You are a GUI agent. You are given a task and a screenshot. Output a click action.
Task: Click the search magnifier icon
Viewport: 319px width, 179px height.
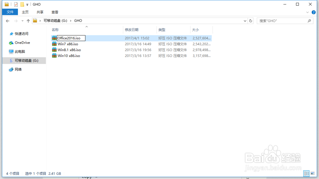coord(309,21)
